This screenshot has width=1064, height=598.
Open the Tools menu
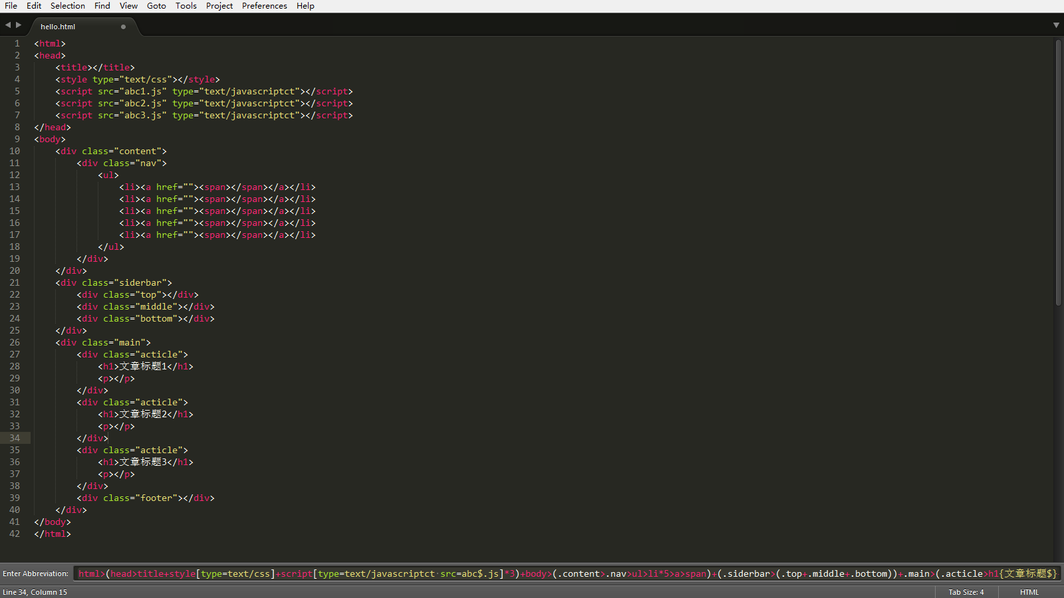tap(186, 6)
